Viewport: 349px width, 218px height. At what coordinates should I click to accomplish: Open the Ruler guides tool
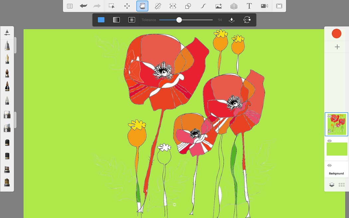(x=158, y=6)
